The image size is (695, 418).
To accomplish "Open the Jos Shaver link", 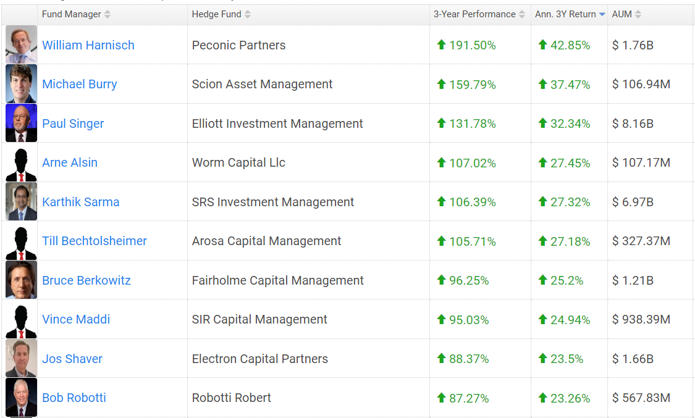I will (x=72, y=359).
